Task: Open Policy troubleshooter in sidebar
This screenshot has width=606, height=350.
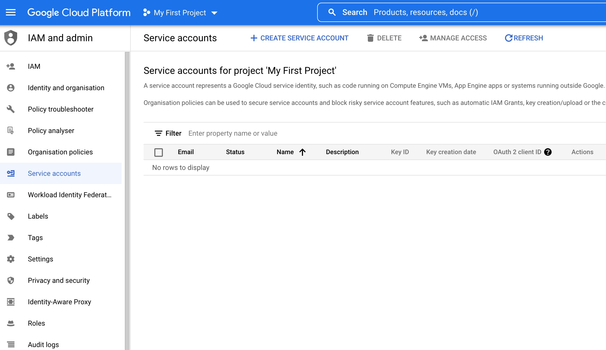Action: (61, 109)
